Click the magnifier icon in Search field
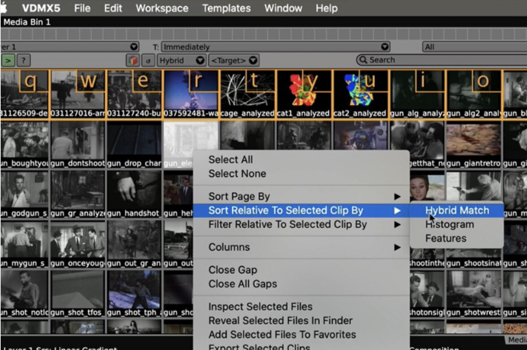 tap(363, 60)
